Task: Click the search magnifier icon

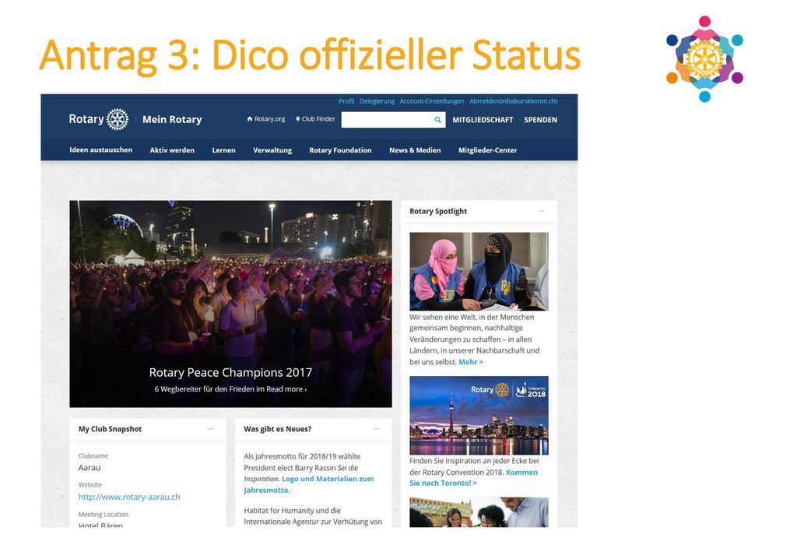Action: point(437,120)
